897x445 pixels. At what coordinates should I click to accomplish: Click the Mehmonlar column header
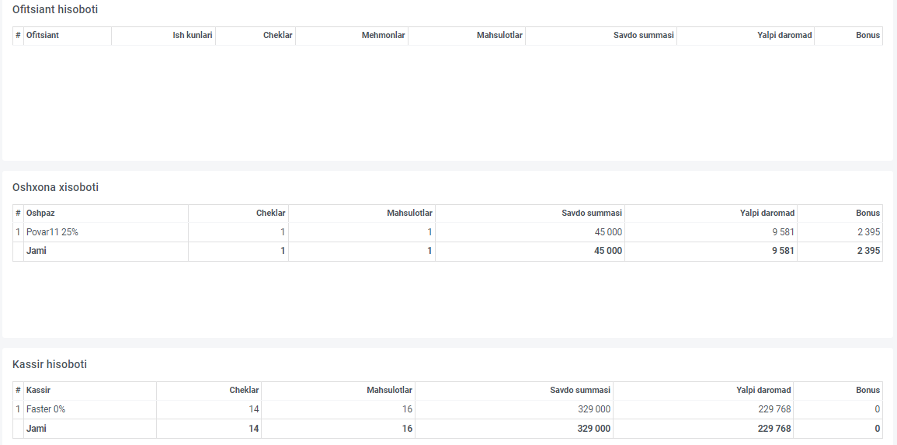click(x=384, y=36)
